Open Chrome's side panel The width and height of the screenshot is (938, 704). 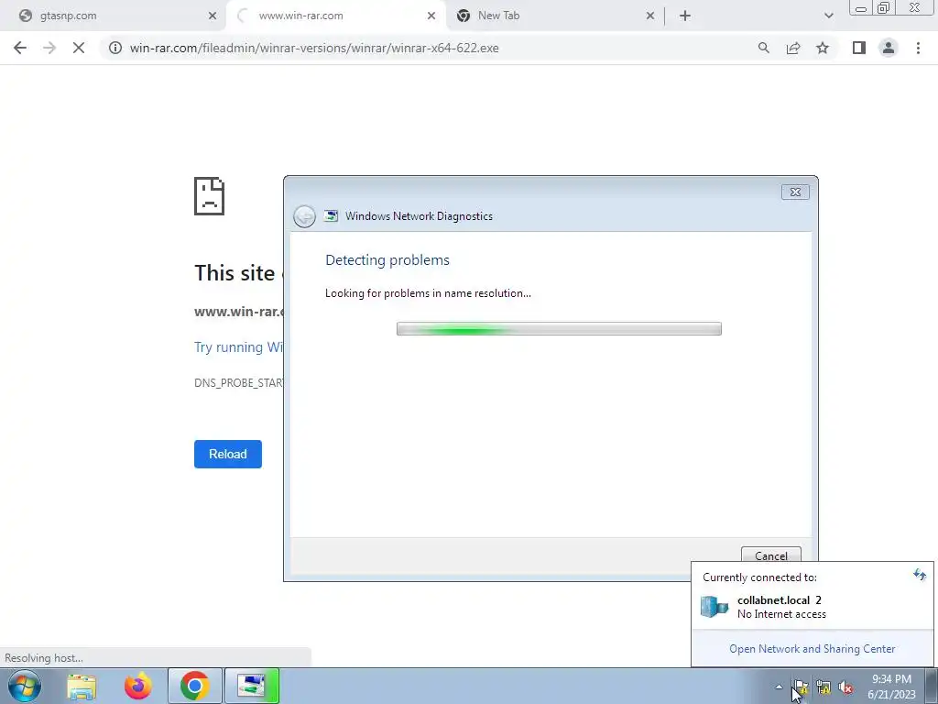859,48
